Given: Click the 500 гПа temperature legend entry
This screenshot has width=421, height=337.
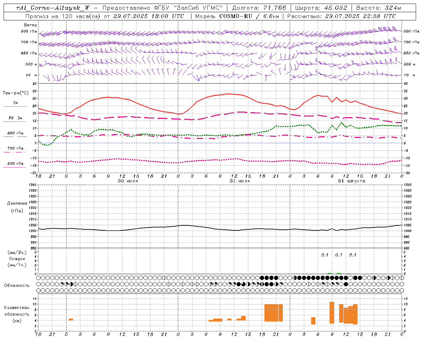Looking at the screenshot, I should 15,165.
